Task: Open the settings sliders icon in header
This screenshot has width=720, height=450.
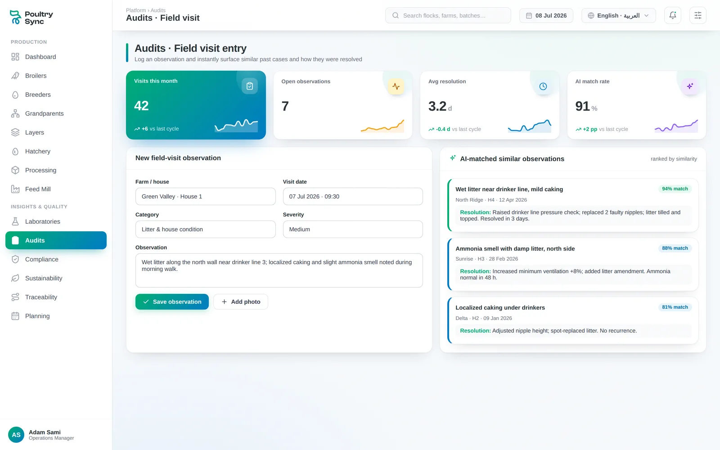Action: tap(698, 15)
